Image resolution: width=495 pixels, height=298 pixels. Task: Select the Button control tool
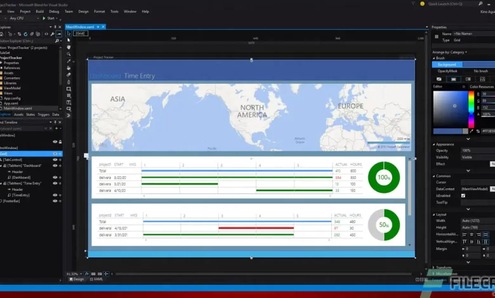tap(69, 109)
